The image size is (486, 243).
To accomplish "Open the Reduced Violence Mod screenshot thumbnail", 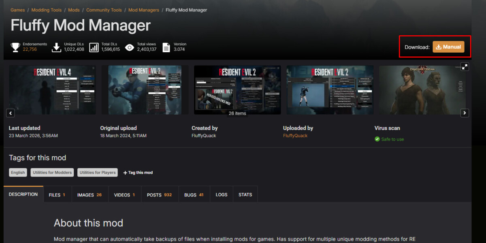I will (237, 90).
